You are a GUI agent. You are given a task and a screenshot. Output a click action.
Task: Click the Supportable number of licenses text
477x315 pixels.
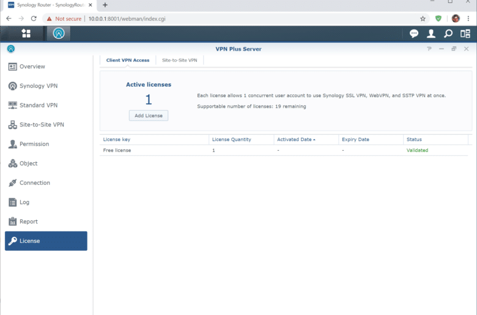click(251, 106)
